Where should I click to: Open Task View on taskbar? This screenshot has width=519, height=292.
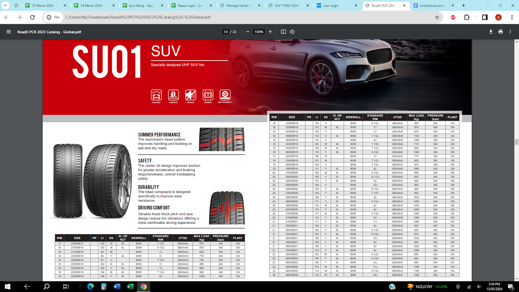pos(66,286)
